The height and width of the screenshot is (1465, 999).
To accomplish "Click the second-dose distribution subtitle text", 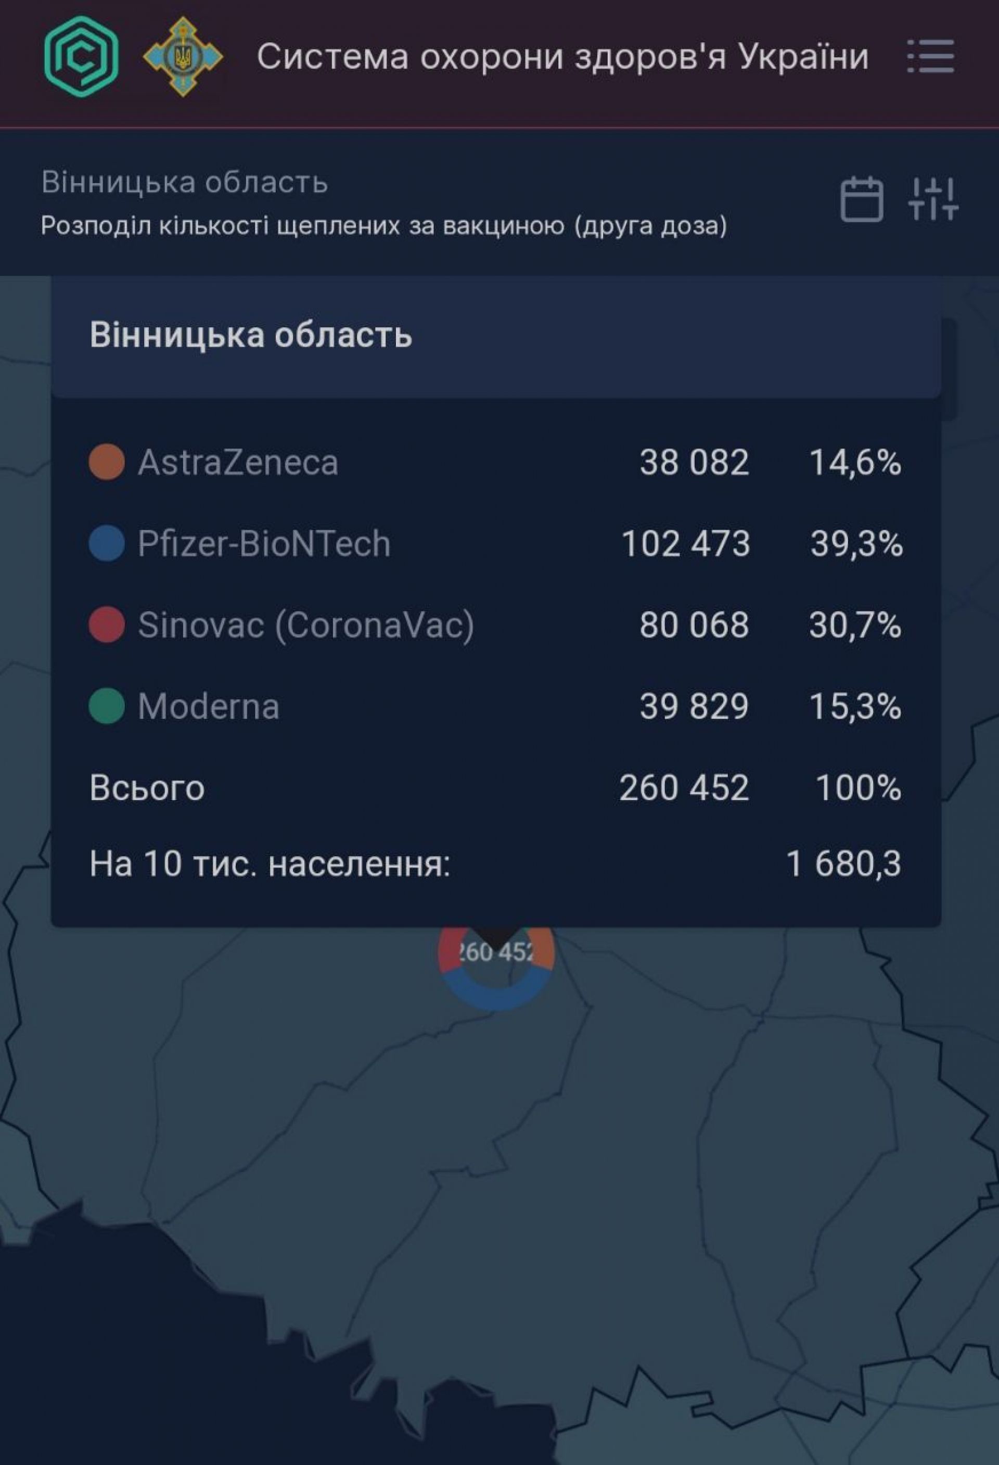I will tap(384, 225).
